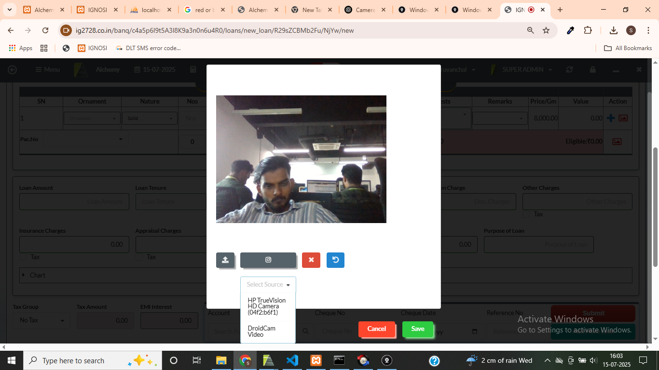Image resolution: width=659 pixels, height=370 pixels.
Task: Click the upload image icon button
Action: pos(225,260)
